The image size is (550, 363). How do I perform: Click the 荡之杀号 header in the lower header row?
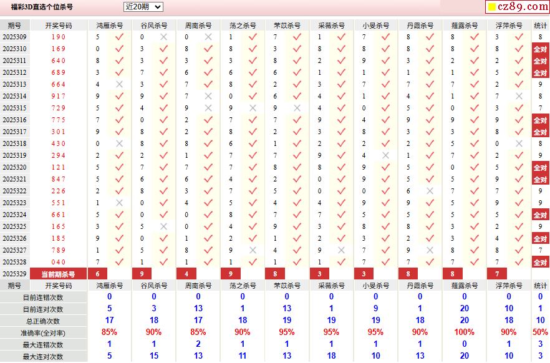tap(243, 286)
